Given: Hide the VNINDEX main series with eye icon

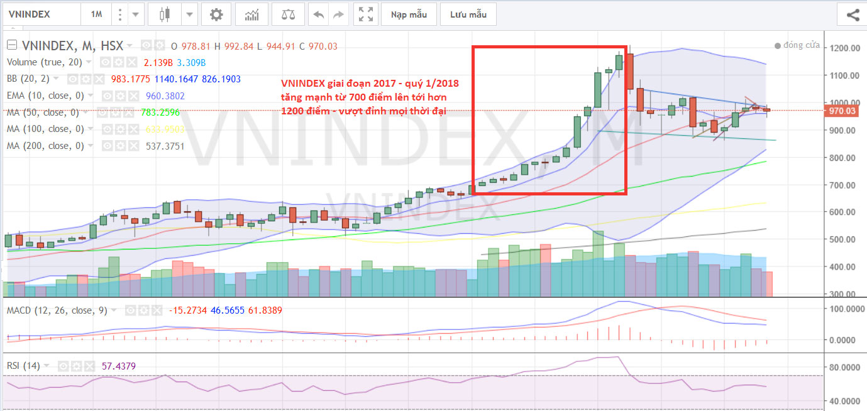Looking at the screenshot, I should pos(146,46).
